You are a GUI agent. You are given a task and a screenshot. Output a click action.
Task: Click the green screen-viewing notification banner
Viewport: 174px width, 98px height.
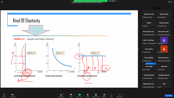(91, 1)
